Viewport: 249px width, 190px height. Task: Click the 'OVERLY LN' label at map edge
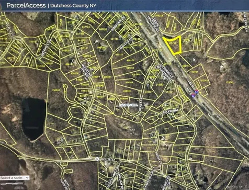tap(245, 23)
